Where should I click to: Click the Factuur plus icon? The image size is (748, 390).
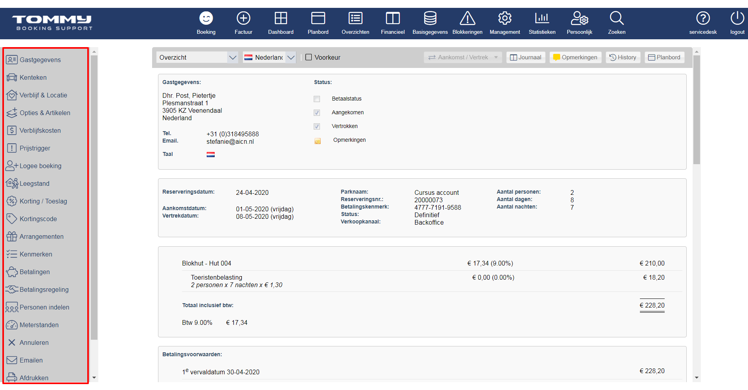tap(243, 18)
